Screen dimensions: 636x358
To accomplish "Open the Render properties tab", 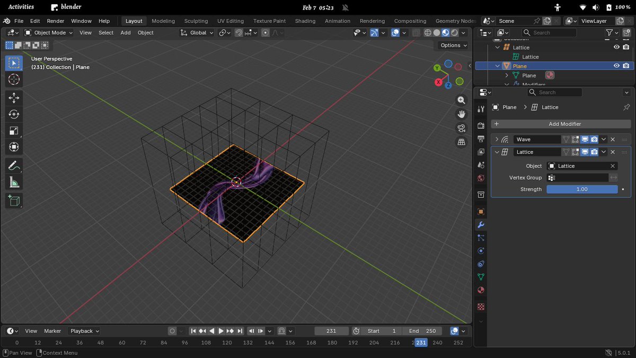I will 481,126.
